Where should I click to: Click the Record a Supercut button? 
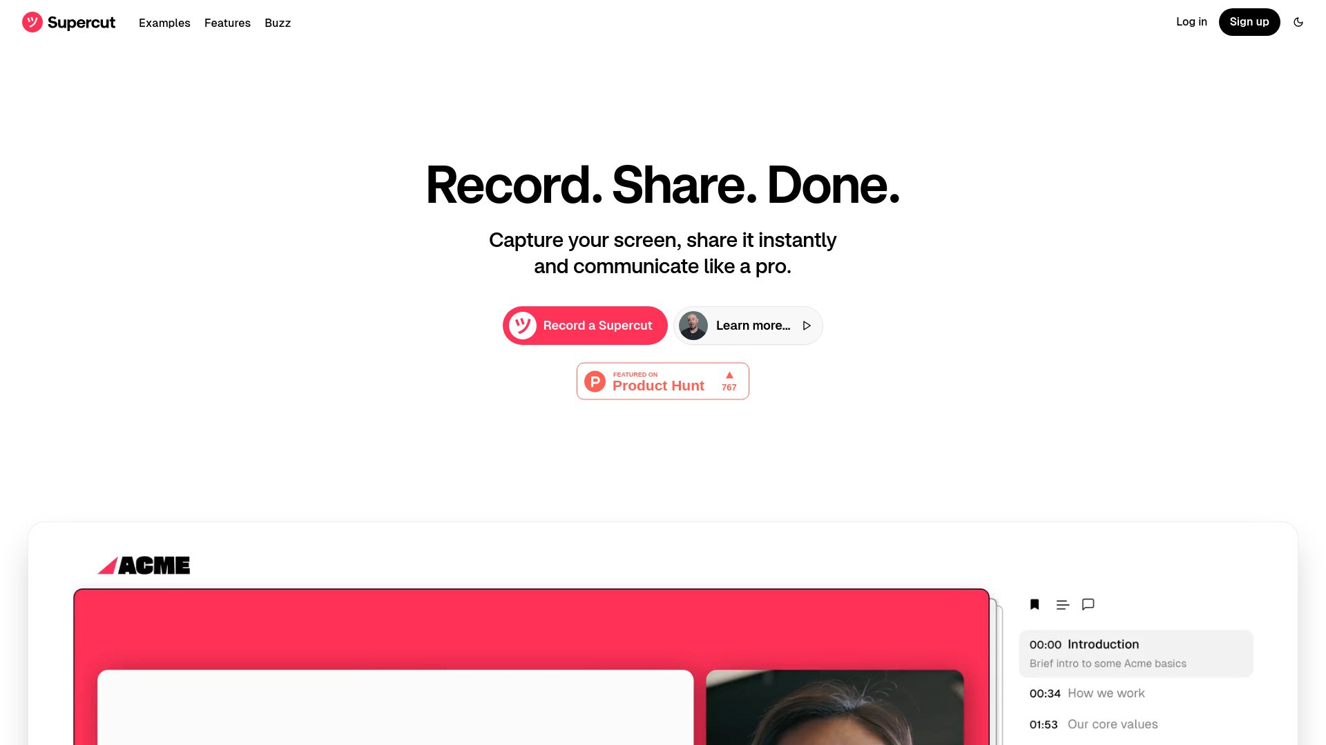(585, 326)
